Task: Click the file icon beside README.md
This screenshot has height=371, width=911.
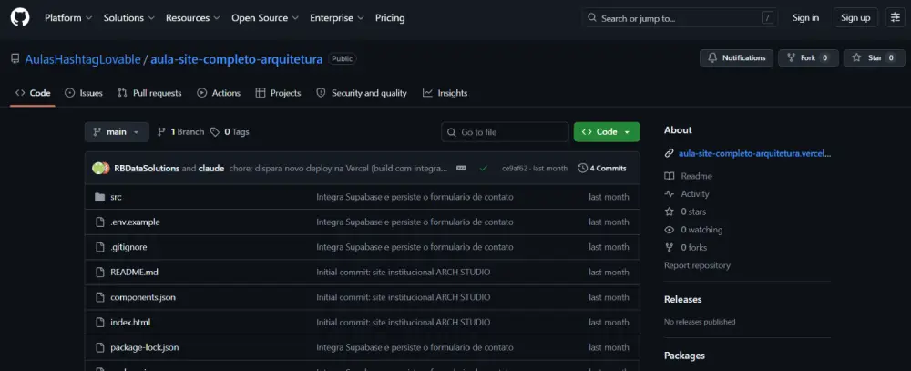Action: pos(99,273)
